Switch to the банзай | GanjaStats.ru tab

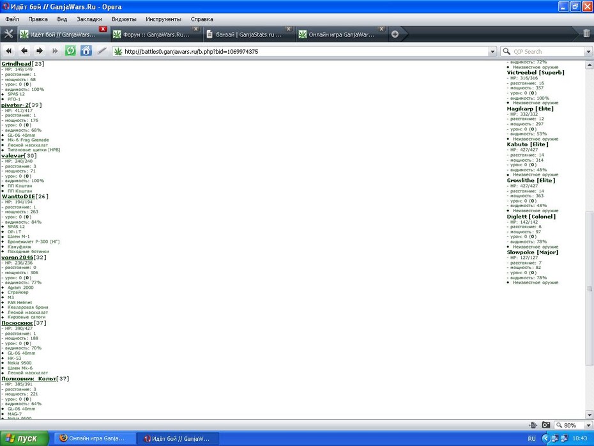pos(249,35)
